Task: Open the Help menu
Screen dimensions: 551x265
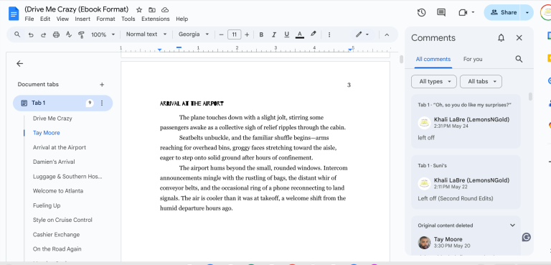Action: [x=182, y=19]
